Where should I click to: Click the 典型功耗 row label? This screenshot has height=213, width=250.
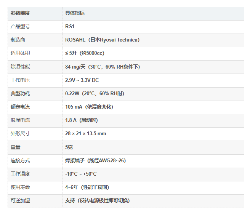[20, 93]
